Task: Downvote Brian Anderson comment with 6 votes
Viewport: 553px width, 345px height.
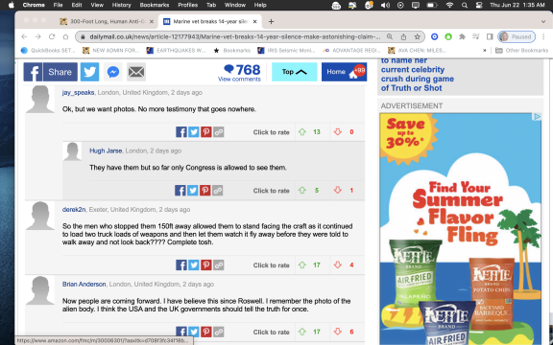Action: (338, 332)
